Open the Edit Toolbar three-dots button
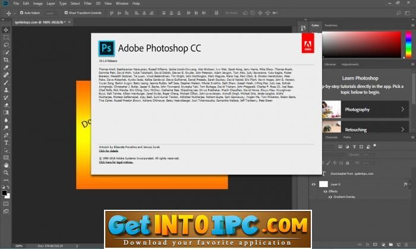 pos(6,180)
